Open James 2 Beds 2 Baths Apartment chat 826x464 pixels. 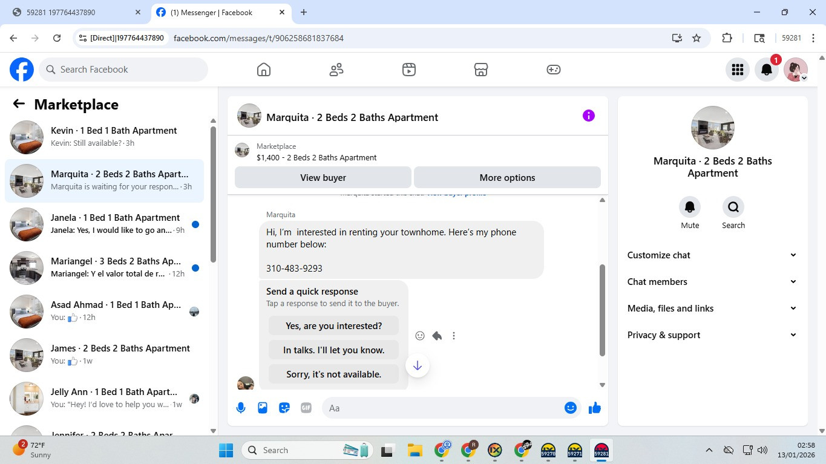point(104,355)
